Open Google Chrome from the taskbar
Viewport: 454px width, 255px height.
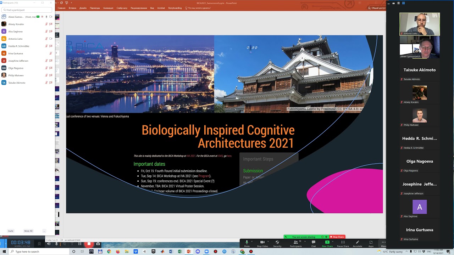pyautogui.click(x=109, y=251)
